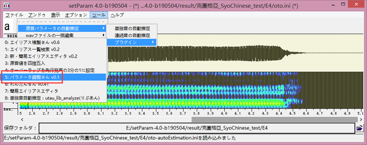Run plugin 1: エイリアス一覧検索 v0.2
Screen dimensions: 367x145
tap(53, 49)
